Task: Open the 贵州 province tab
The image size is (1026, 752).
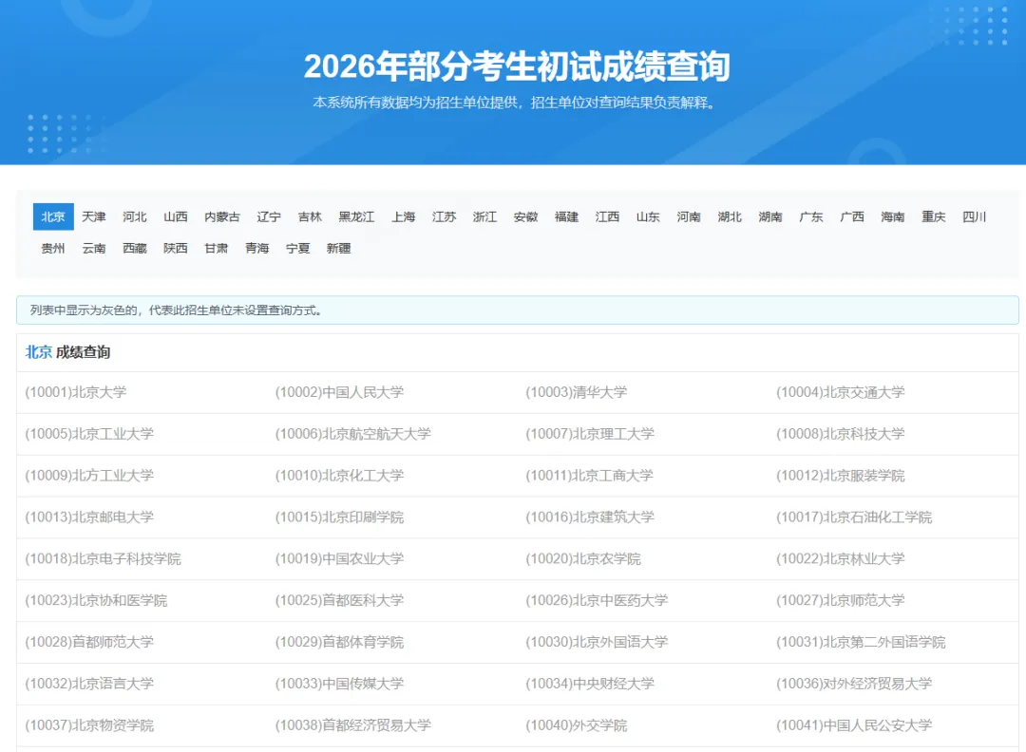Action: pos(53,248)
